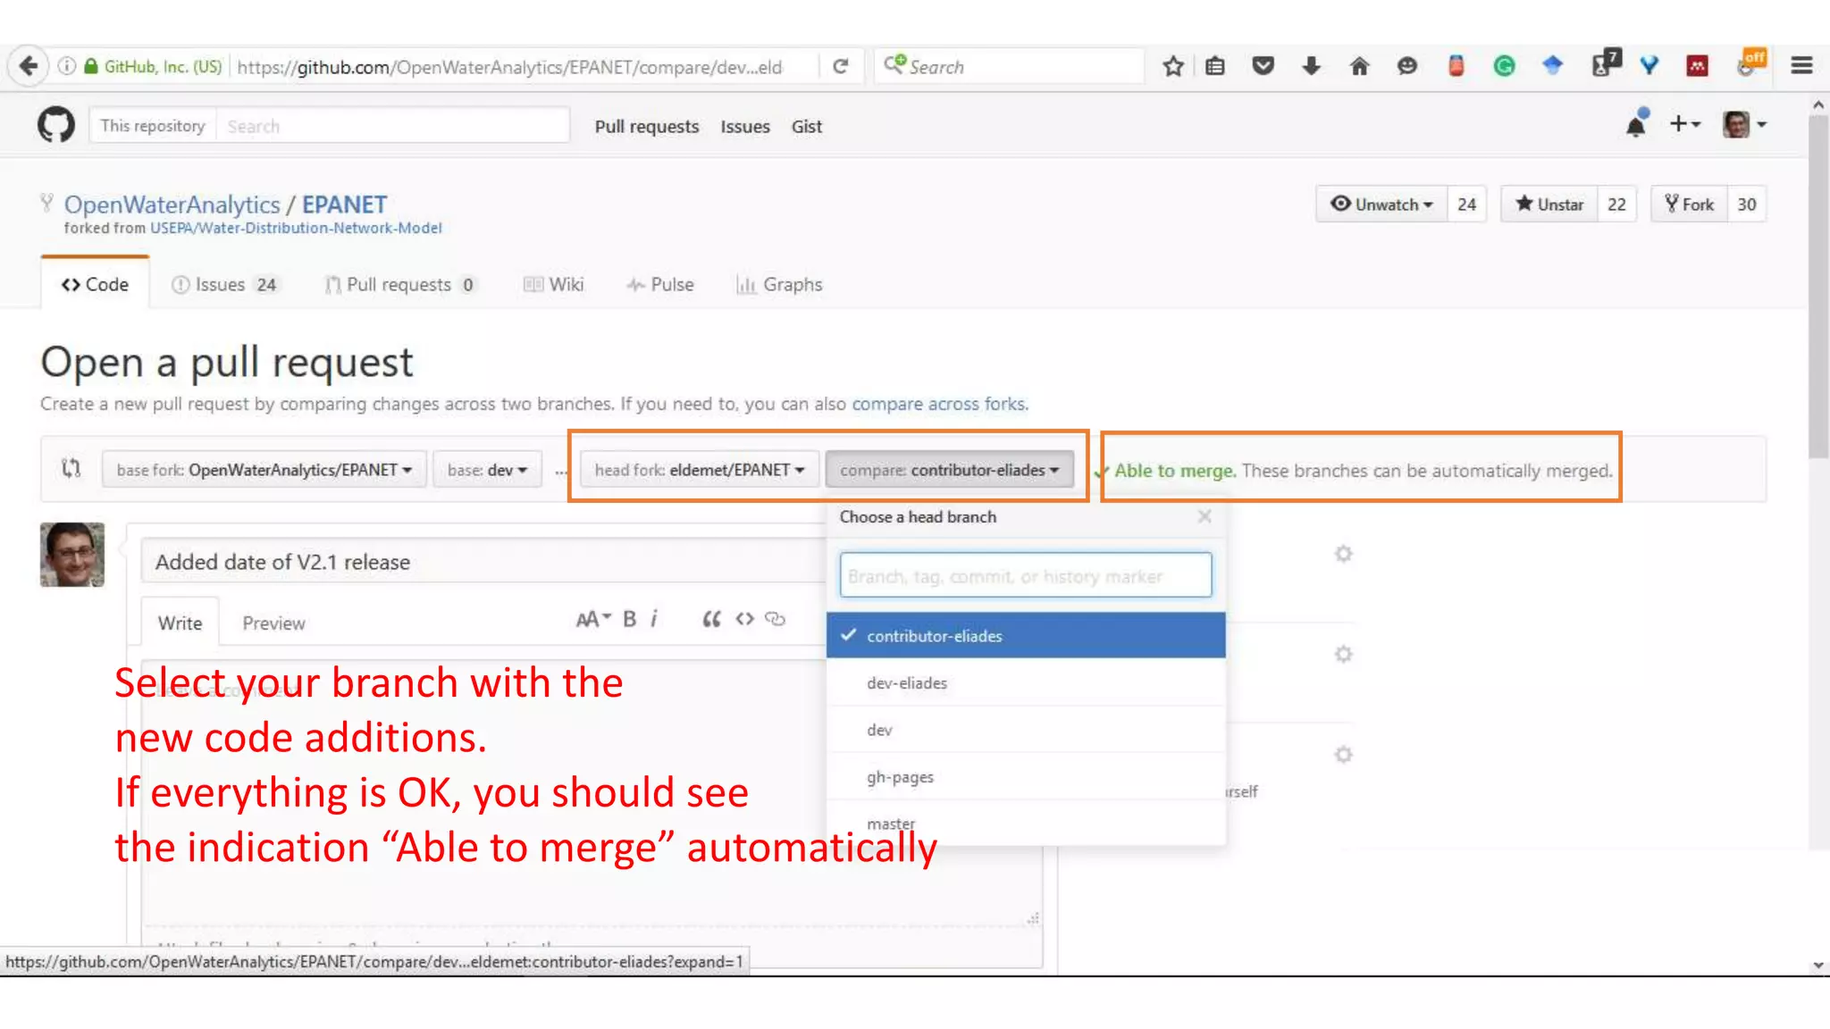Toggle Unwatch for this repository
This screenshot has width=1830, height=1029.
1381,205
